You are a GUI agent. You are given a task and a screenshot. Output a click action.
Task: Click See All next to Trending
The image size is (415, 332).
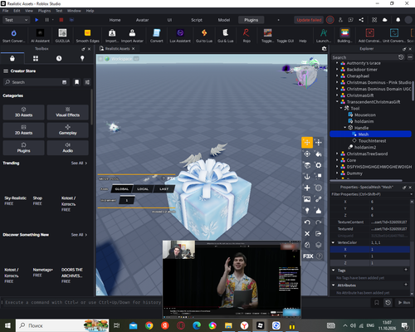click(x=79, y=163)
